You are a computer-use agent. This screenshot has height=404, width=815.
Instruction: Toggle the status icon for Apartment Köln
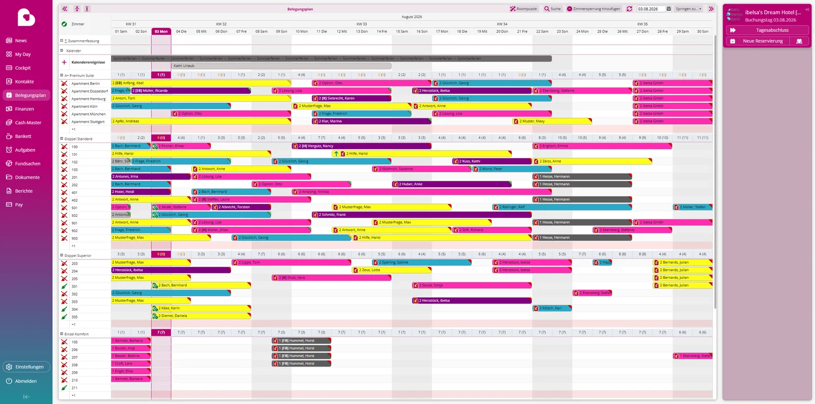64,106
